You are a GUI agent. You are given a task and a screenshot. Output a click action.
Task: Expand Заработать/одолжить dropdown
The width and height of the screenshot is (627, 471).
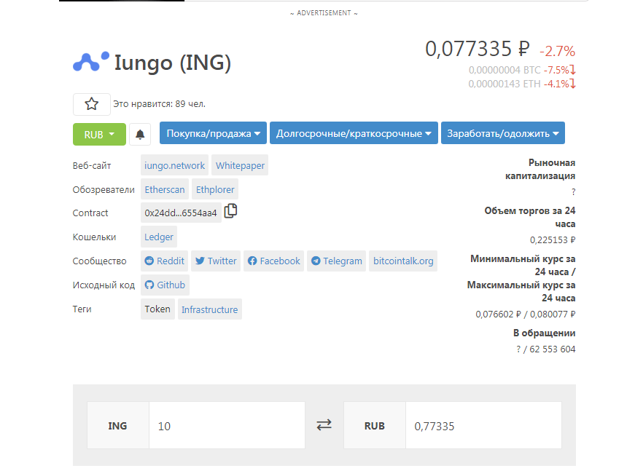(x=503, y=133)
